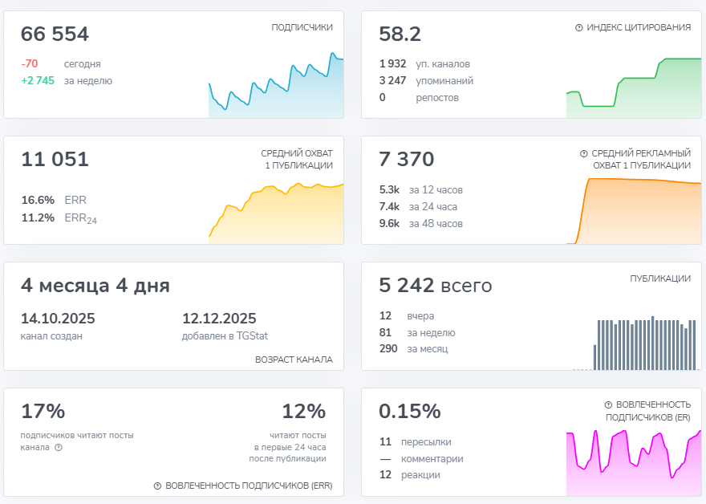Click the 290 за месяц publications row
The image size is (706, 504).
tap(413, 349)
